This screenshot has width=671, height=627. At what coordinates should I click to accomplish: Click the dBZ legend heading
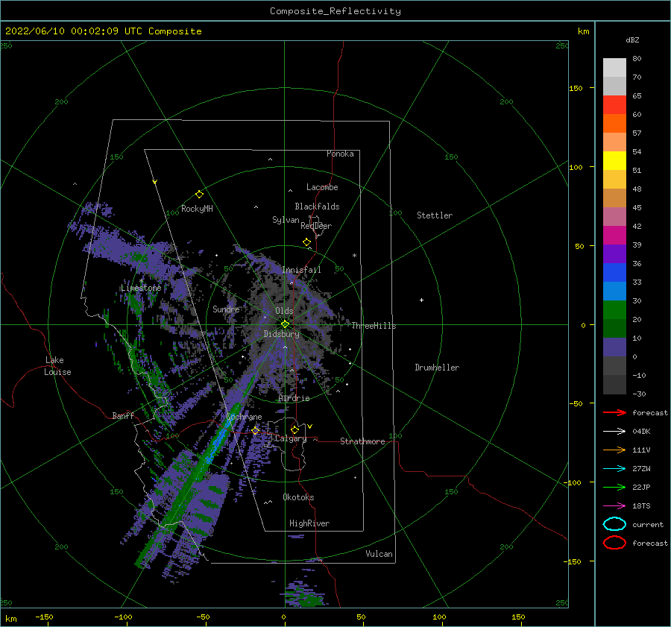pos(632,40)
